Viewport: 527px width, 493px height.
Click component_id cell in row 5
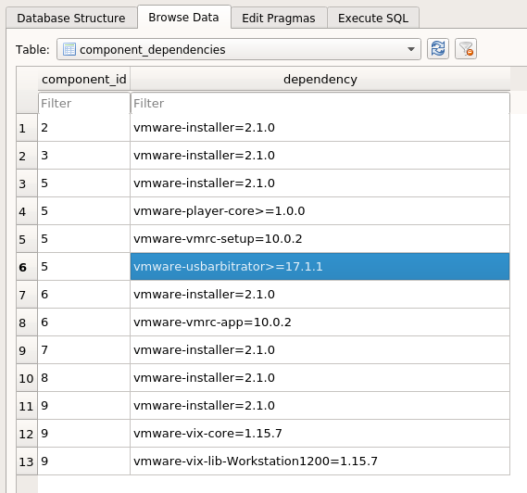pyautogui.click(x=84, y=239)
